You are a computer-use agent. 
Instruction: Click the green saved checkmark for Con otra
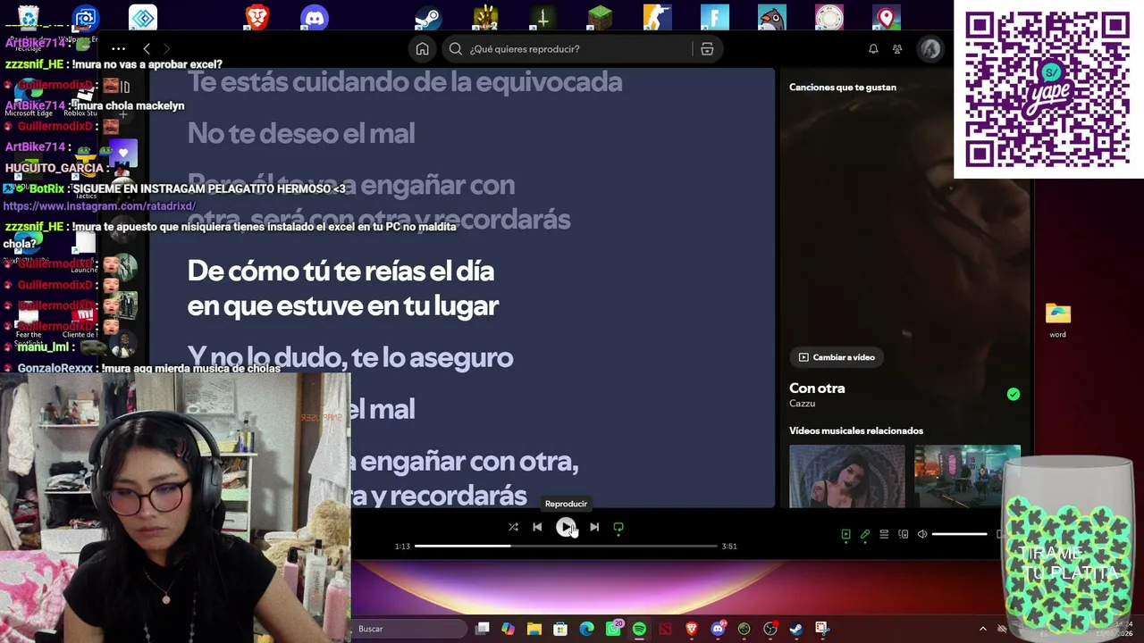[x=1013, y=394]
